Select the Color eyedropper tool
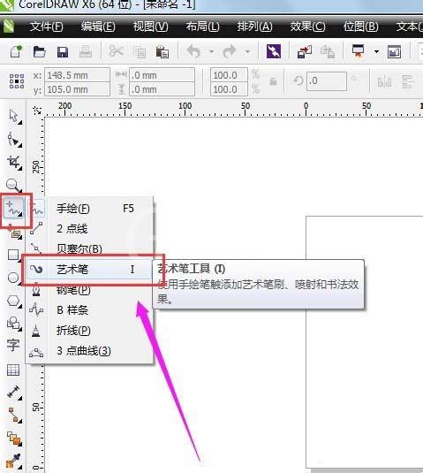 [14, 462]
